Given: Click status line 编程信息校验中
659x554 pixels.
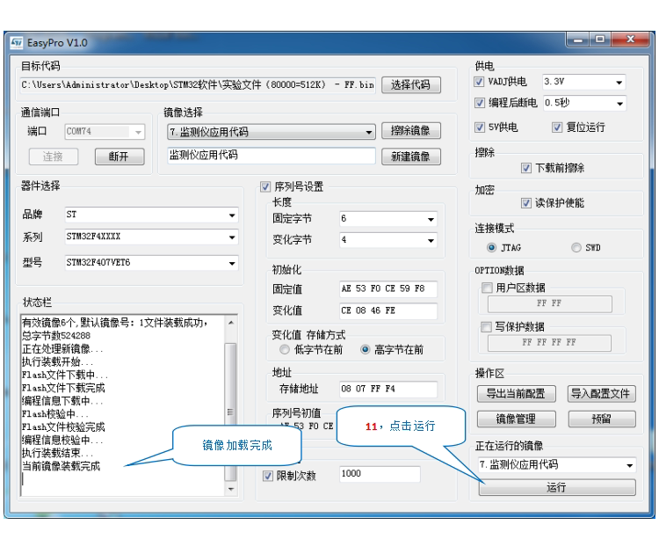Looking at the screenshot, I should (x=62, y=440).
